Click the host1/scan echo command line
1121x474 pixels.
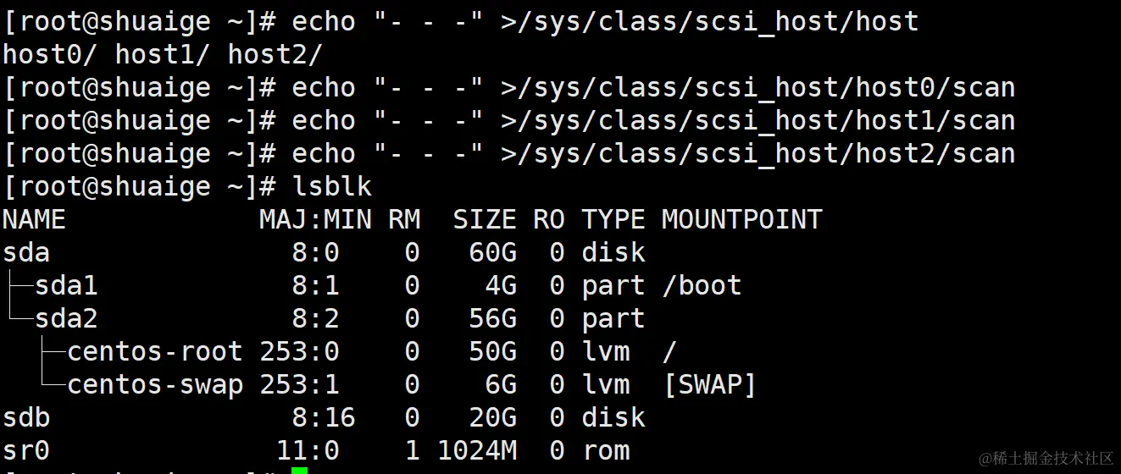[652, 120]
